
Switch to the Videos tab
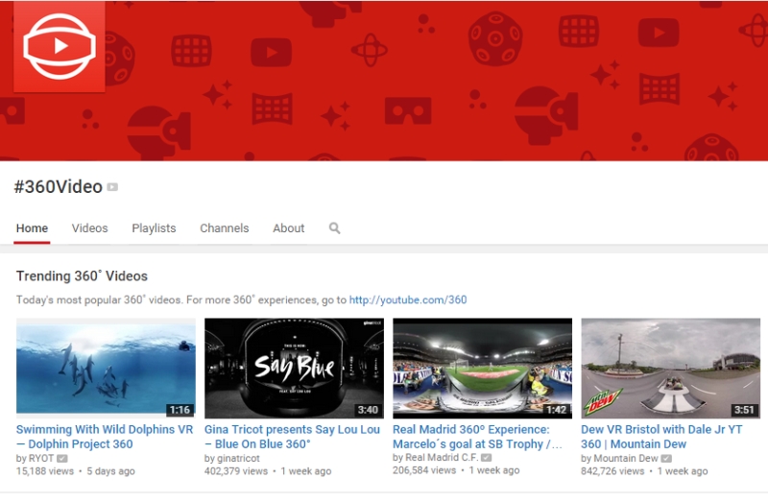(x=89, y=228)
